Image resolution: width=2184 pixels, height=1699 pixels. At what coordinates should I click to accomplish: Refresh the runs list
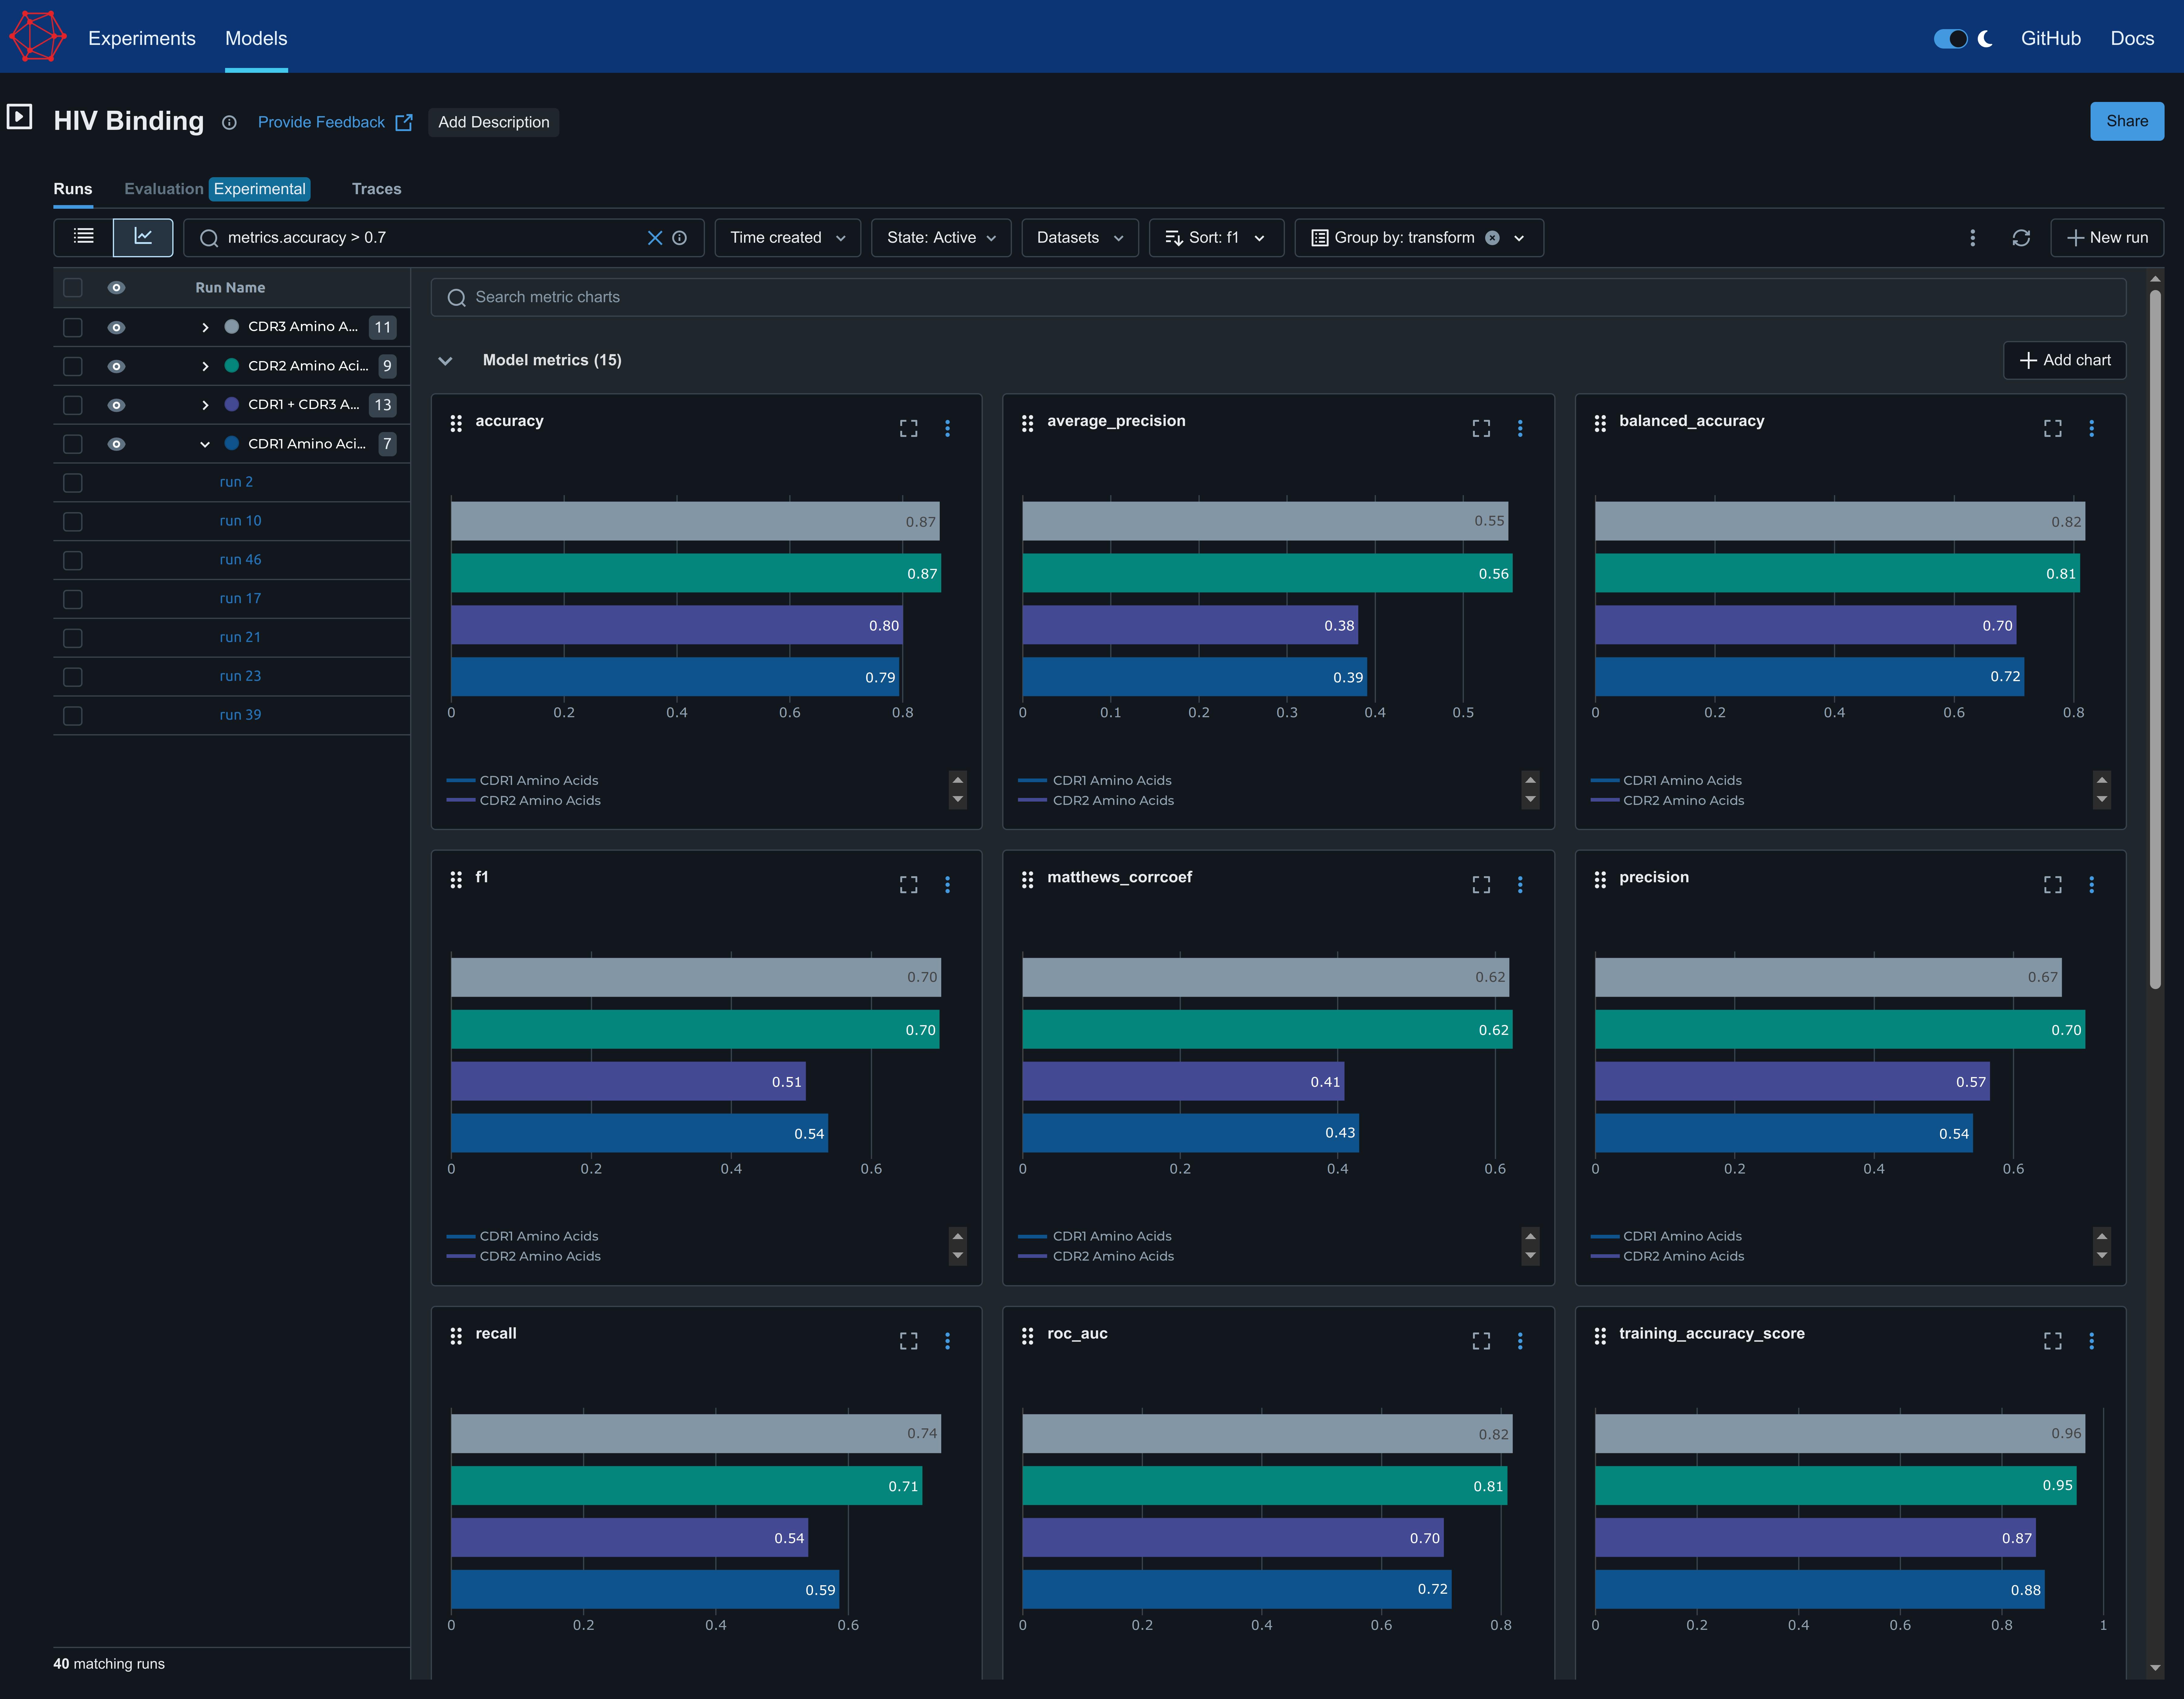pyautogui.click(x=2021, y=238)
